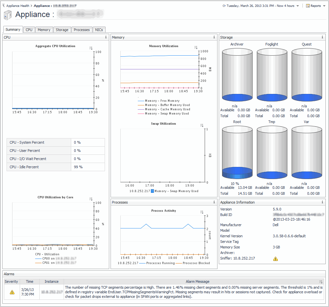Open the Processes tab
329x307 pixels.
click(x=82, y=30)
